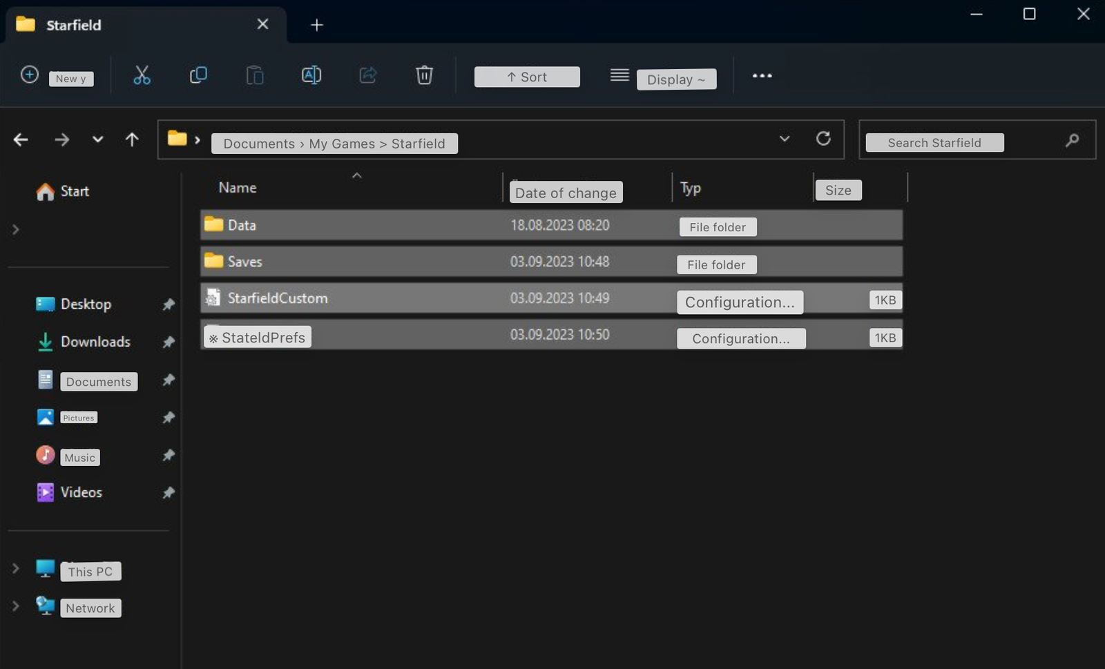Click the pin icon beside Documents
The height and width of the screenshot is (669, 1105).
[x=168, y=380]
